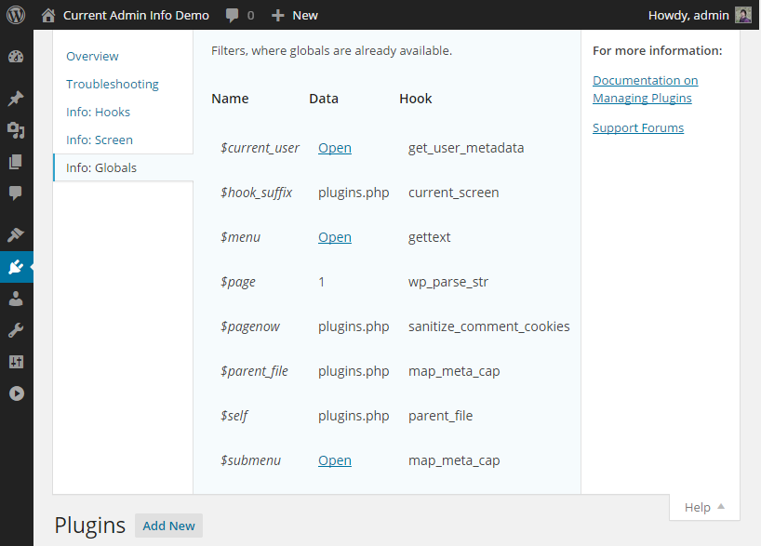Open the New content dropdown
761x546 pixels.
pos(294,15)
